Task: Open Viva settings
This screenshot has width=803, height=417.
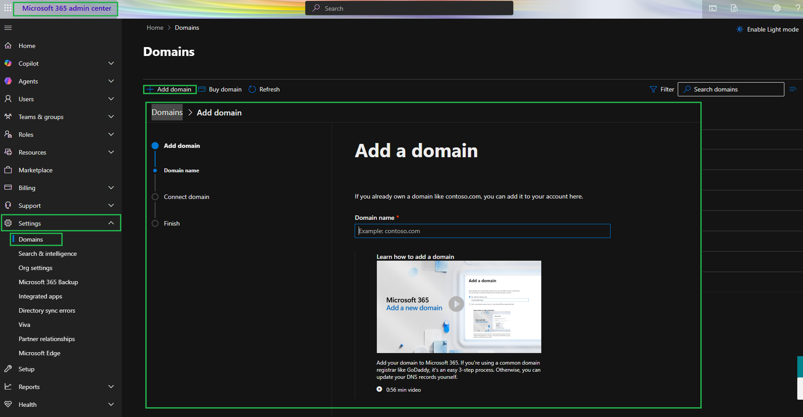Action: (x=24, y=325)
